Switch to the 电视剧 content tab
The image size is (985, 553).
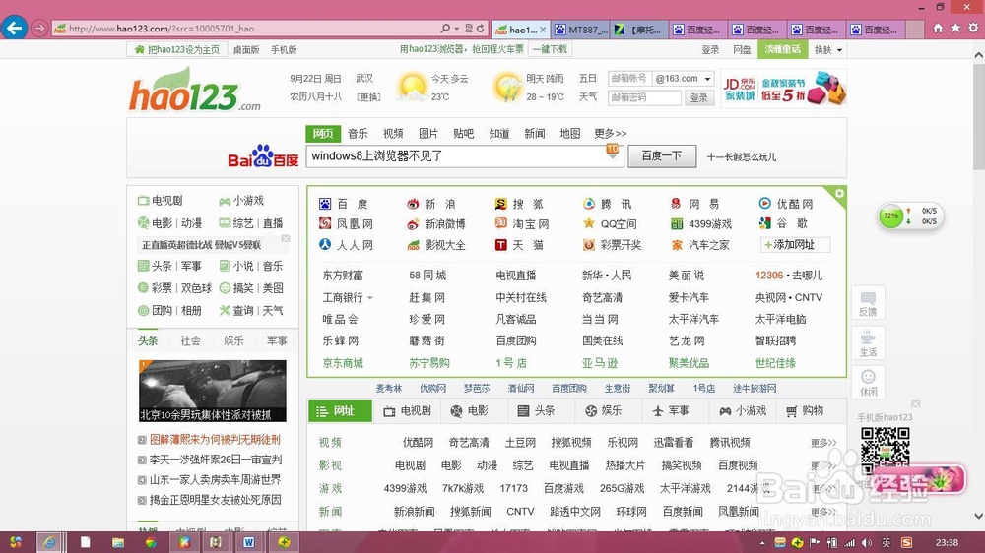click(x=407, y=411)
